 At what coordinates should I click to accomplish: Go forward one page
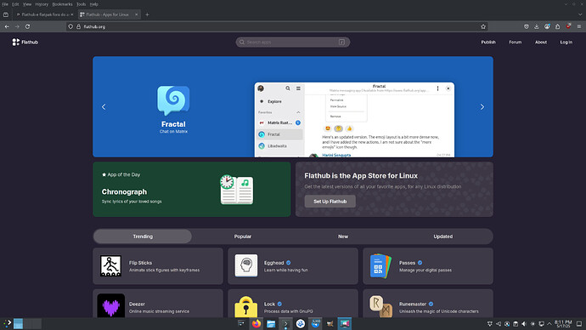[17, 26]
